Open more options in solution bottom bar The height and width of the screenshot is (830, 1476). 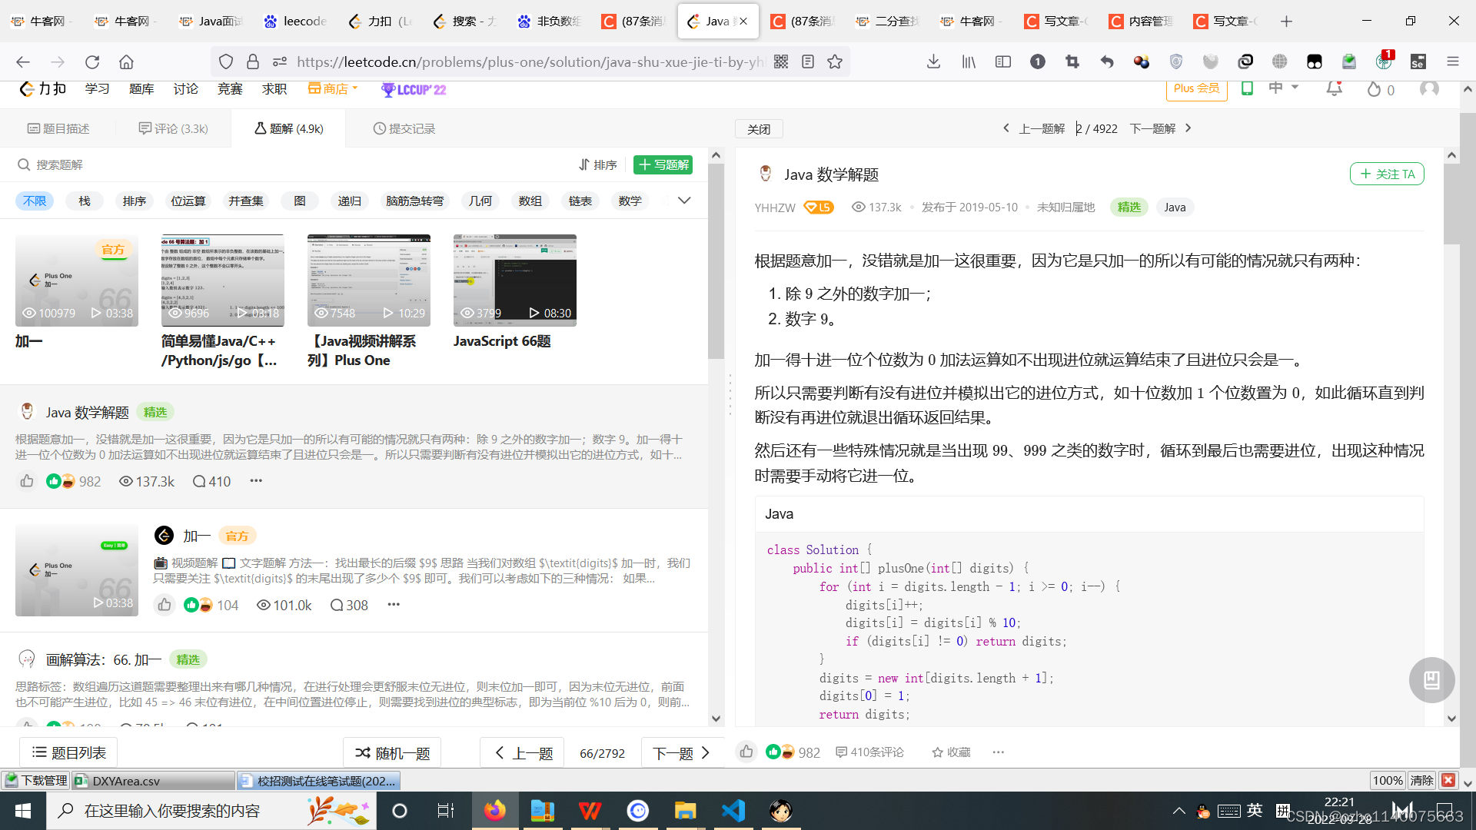coord(998,752)
